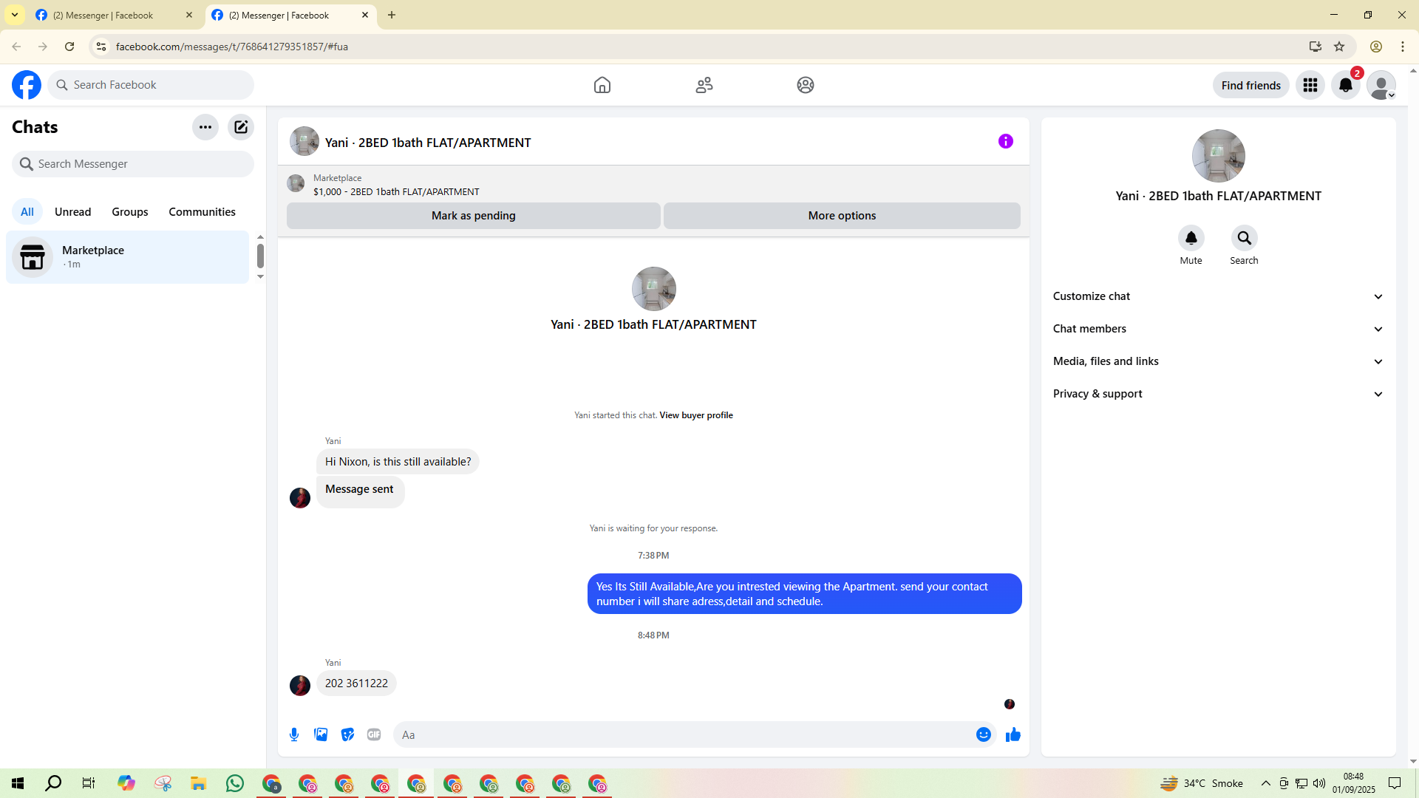Switch to first Messenger browser tab
The width and height of the screenshot is (1419, 798).
[115, 15]
